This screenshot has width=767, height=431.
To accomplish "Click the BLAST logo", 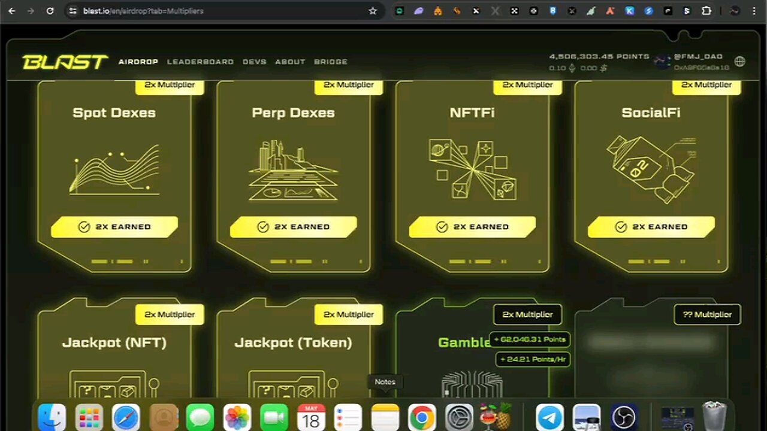I will click(65, 62).
